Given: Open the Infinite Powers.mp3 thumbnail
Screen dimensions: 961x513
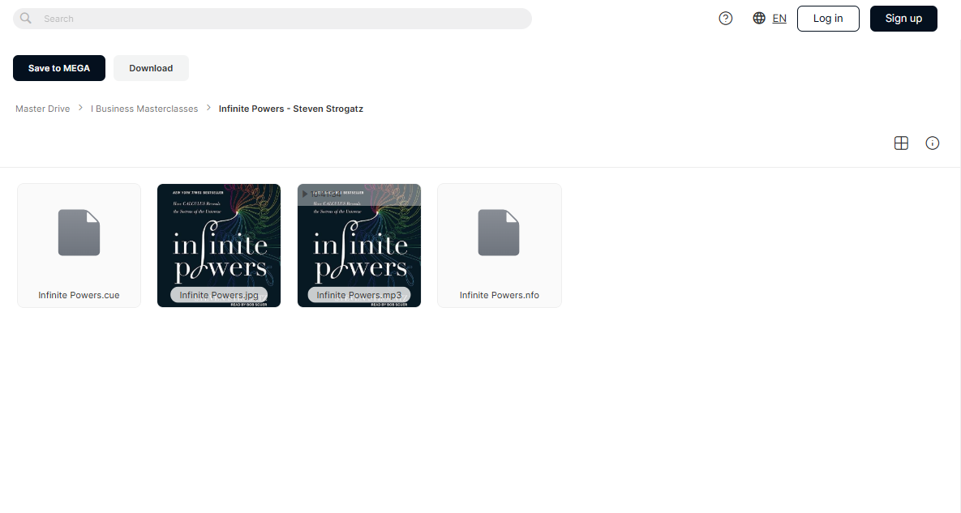Looking at the screenshot, I should 359,245.
